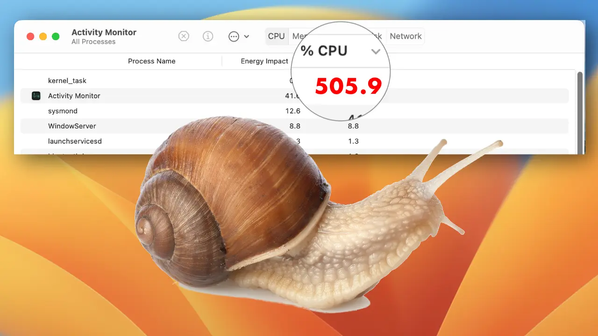Click the ellipsis more options icon
The width and height of the screenshot is (598, 336).
click(x=234, y=36)
